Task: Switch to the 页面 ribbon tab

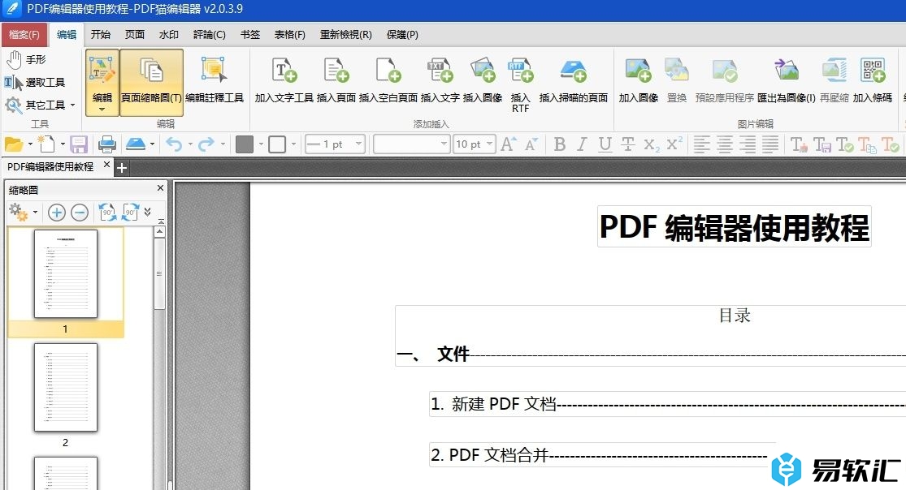Action: pyautogui.click(x=135, y=35)
